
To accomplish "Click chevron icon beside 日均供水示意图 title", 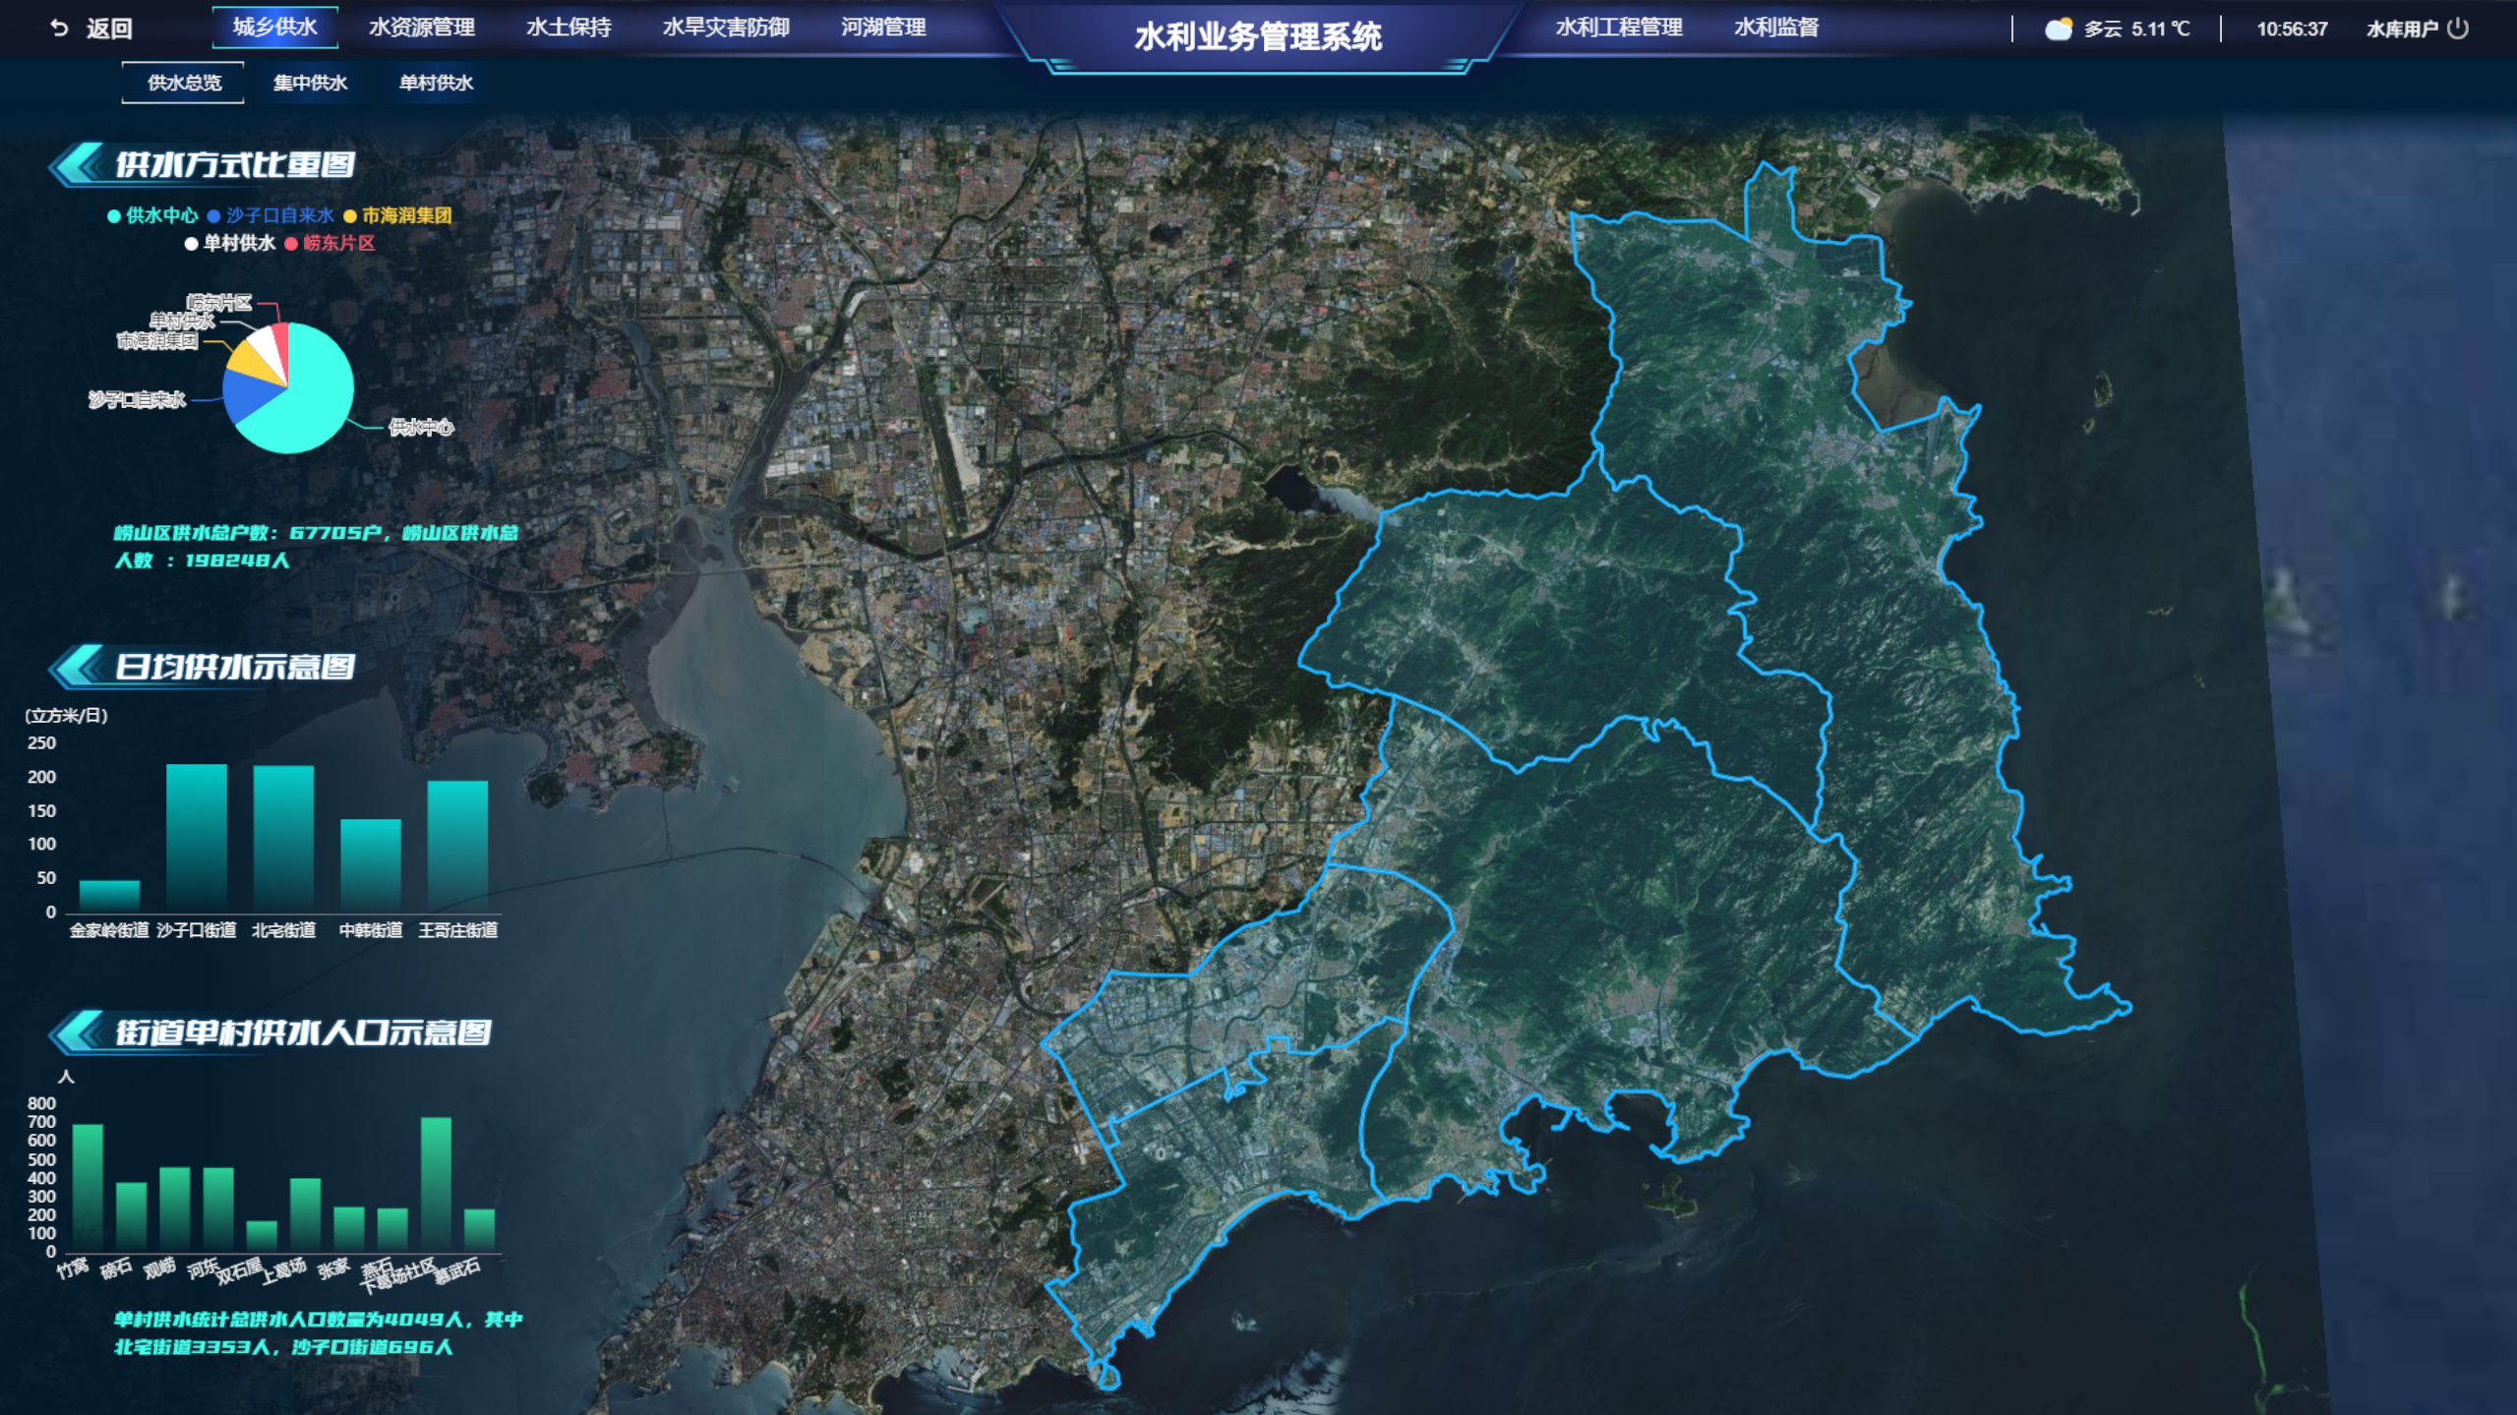I will click(77, 667).
